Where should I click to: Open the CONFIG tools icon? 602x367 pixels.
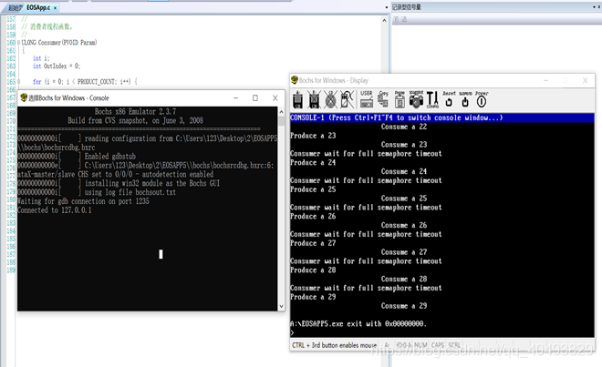click(x=432, y=99)
